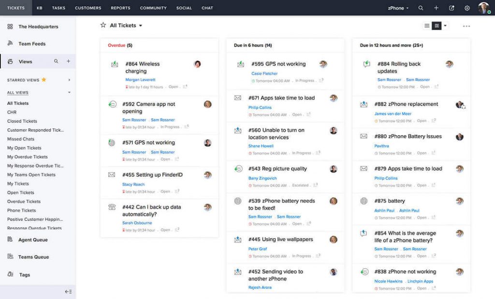This screenshot has height=299, width=495.
Task: Open the All Tickets view selector dropdown
Action: (x=141, y=25)
